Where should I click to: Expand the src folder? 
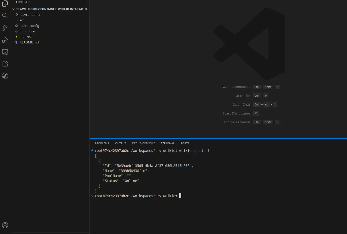[x=22, y=20]
